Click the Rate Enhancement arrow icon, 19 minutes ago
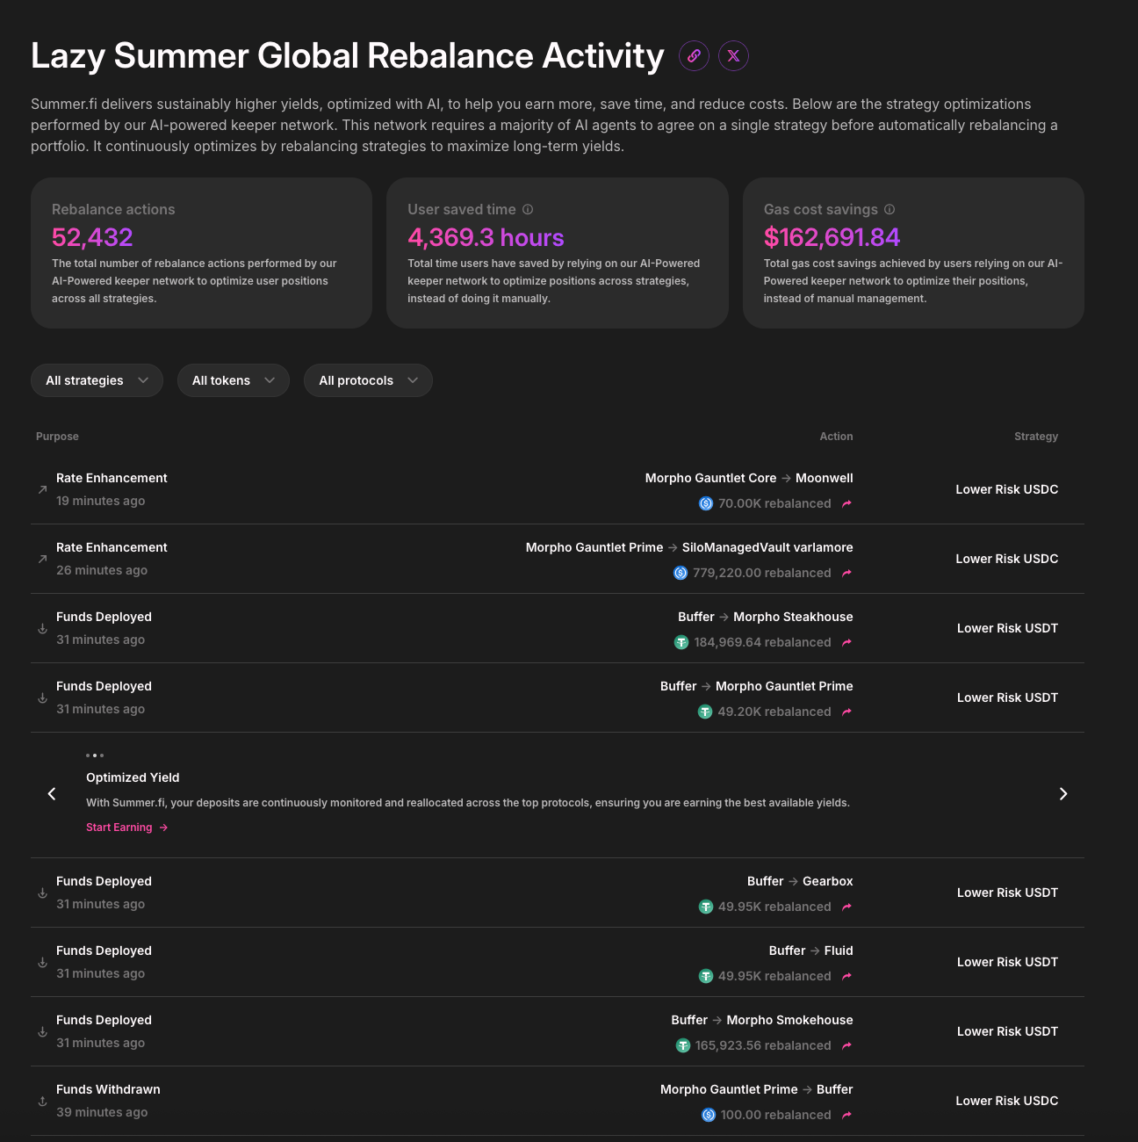Image resolution: width=1138 pixels, height=1142 pixels. tap(42, 489)
